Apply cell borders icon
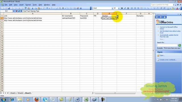The height and width of the screenshot is (102, 182). 168,8
